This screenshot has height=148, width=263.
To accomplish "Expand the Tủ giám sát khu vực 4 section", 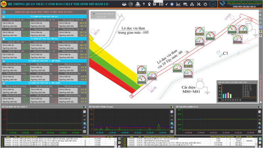I will pos(4,83).
